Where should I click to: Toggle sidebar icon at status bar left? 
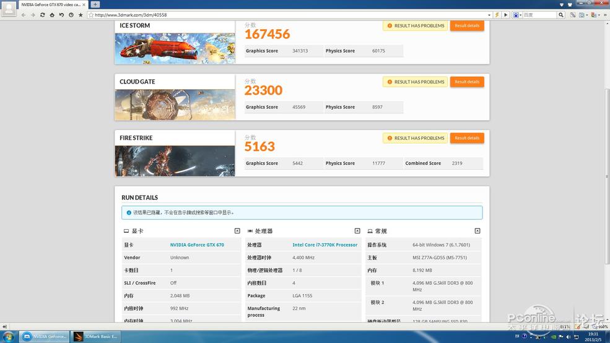click(x=4, y=327)
